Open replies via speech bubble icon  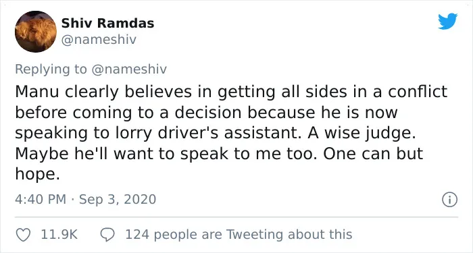pos(107,235)
